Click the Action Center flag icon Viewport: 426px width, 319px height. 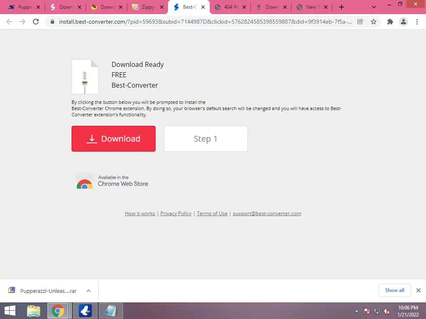click(x=367, y=311)
